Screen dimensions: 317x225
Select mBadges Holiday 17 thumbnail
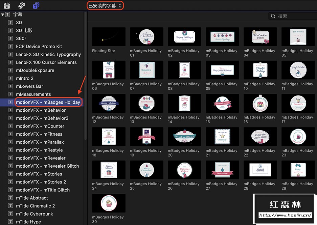point(298,104)
